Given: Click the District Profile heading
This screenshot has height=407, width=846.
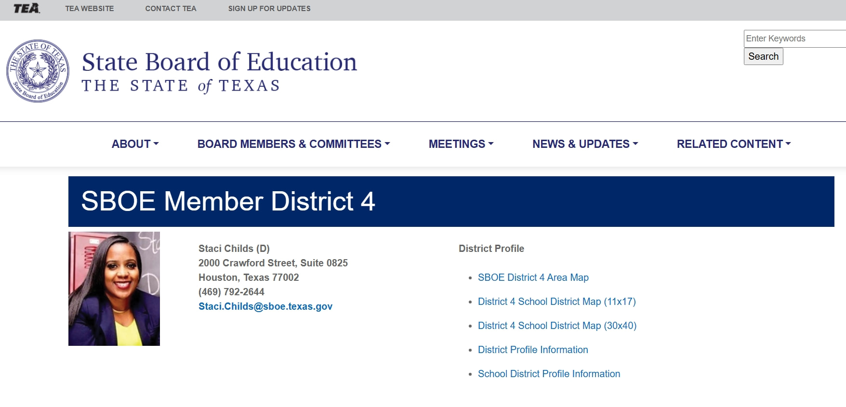Looking at the screenshot, I should [x=491, y=249].
